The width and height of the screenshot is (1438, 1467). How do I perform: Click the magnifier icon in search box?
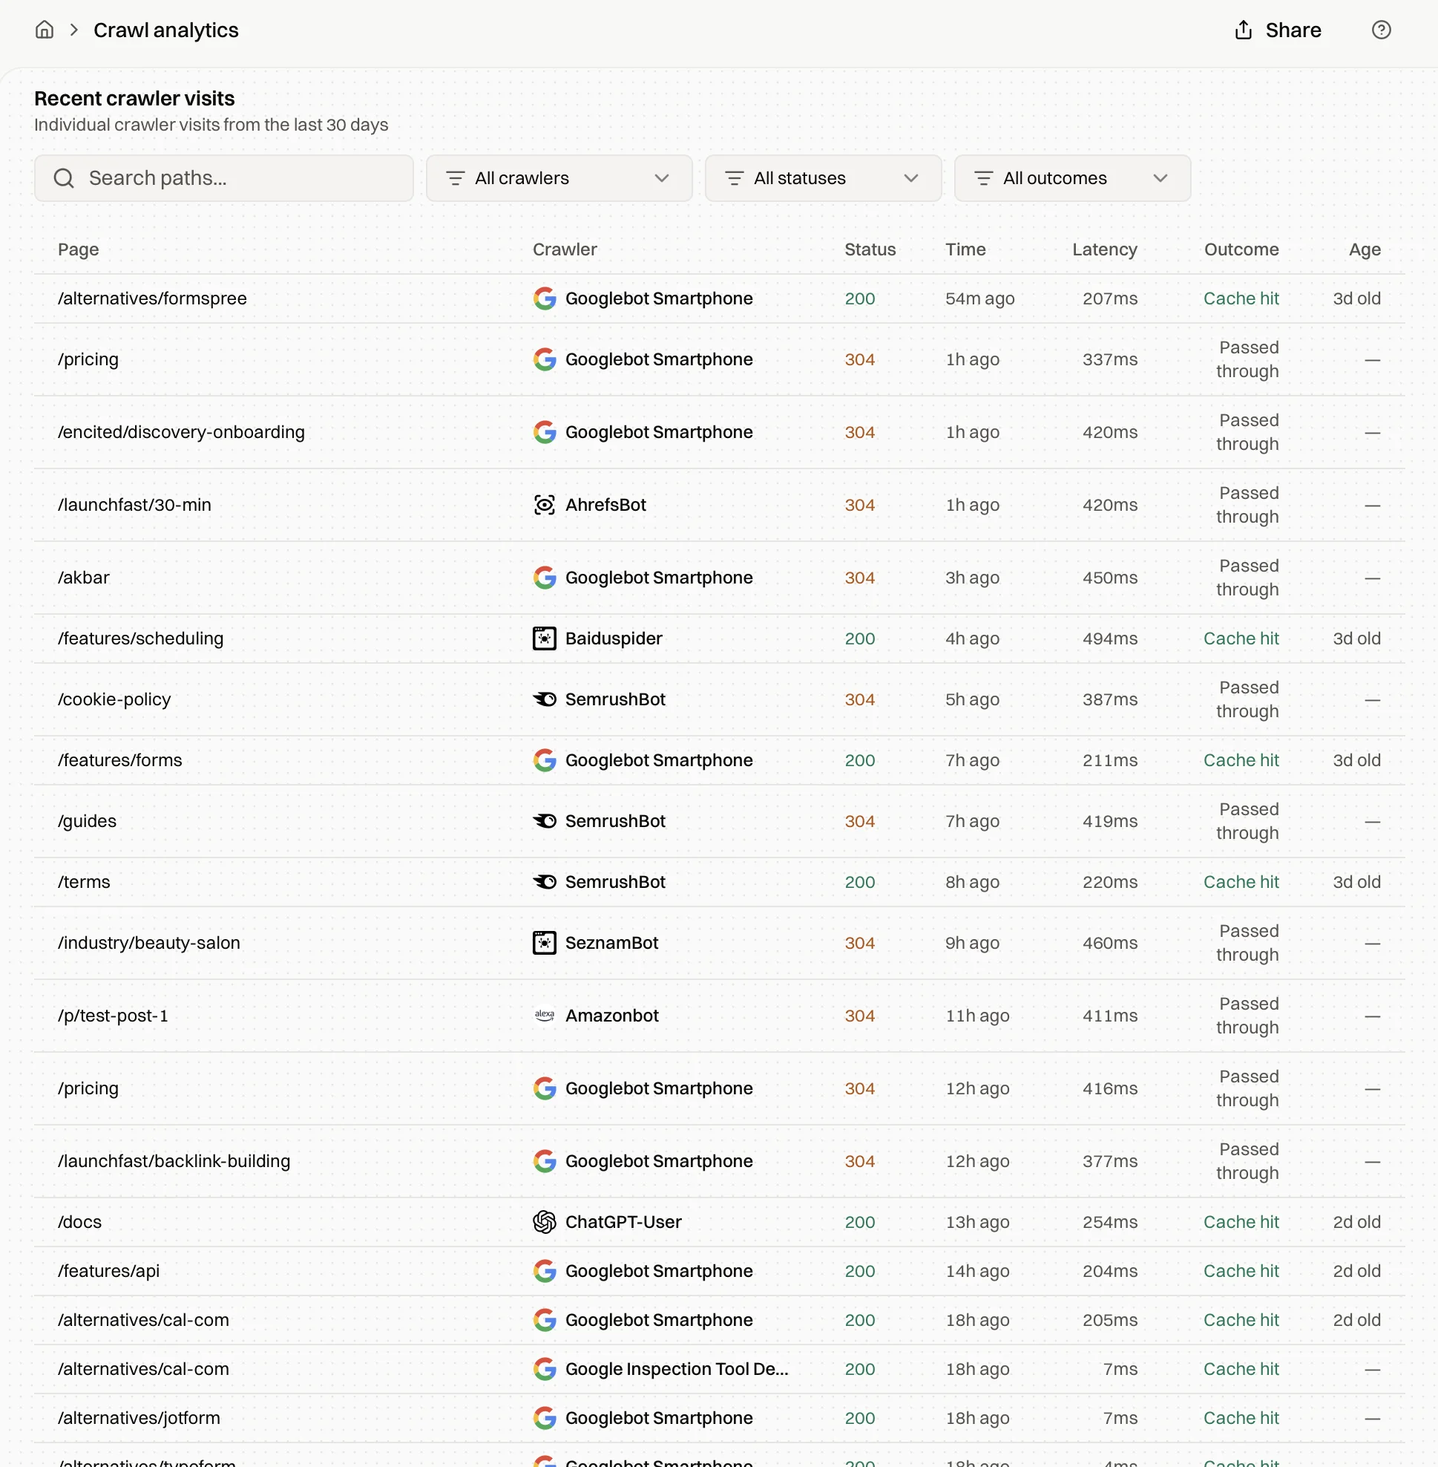[64, 177]
